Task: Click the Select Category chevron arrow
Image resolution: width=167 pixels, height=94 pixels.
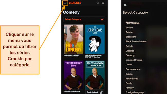Action: tap(102, 19)
